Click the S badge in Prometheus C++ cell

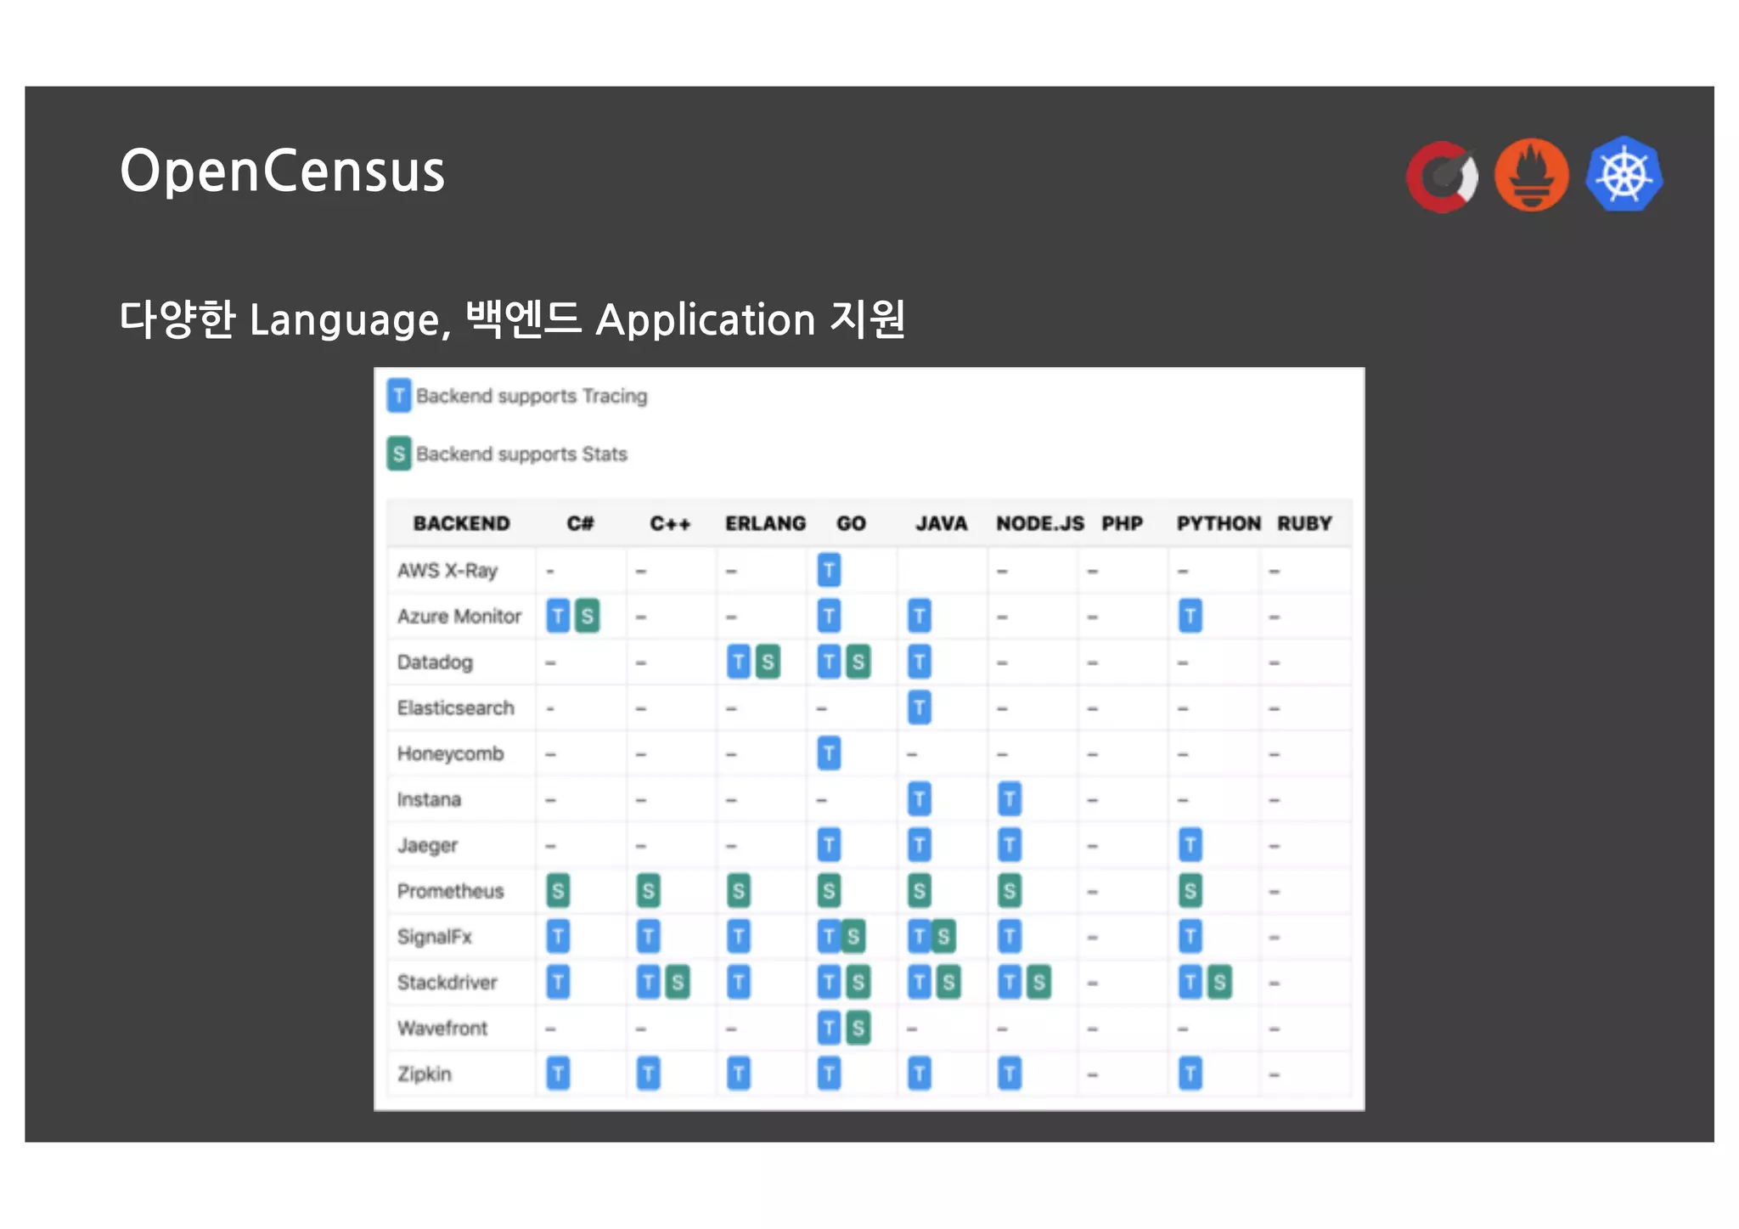tap(648, 891)
